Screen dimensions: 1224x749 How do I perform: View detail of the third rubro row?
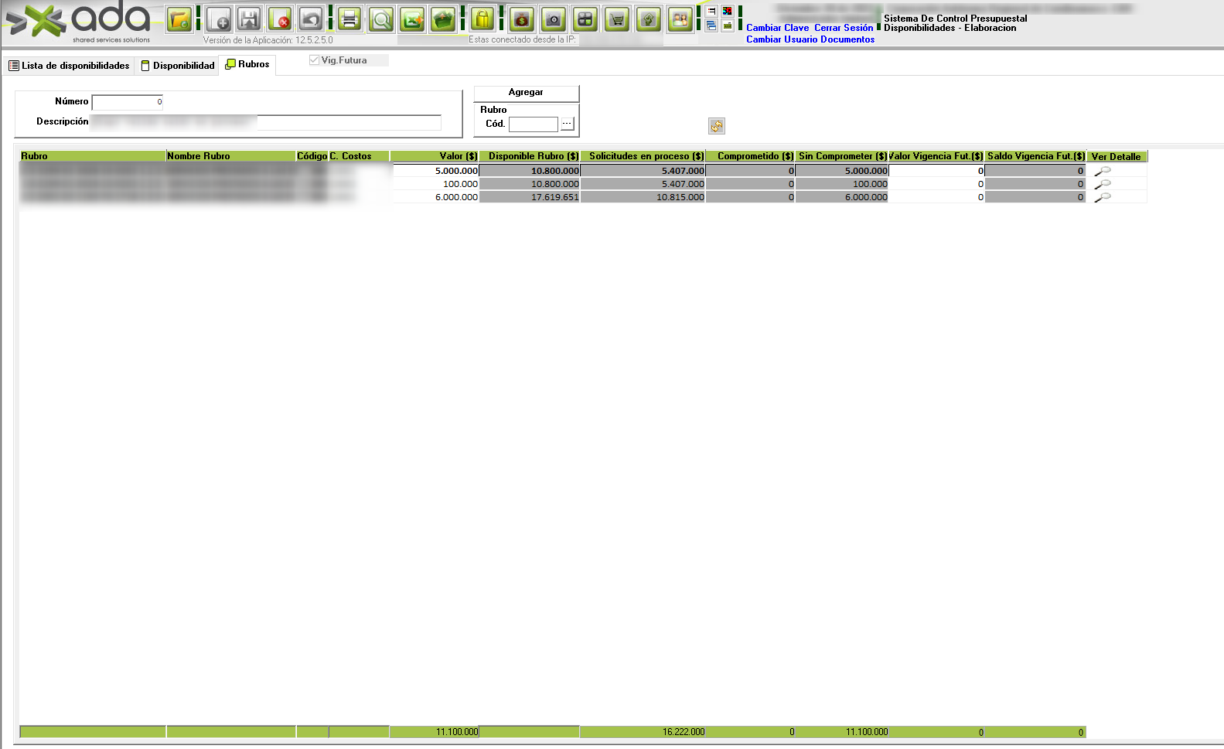[1103, 197]
